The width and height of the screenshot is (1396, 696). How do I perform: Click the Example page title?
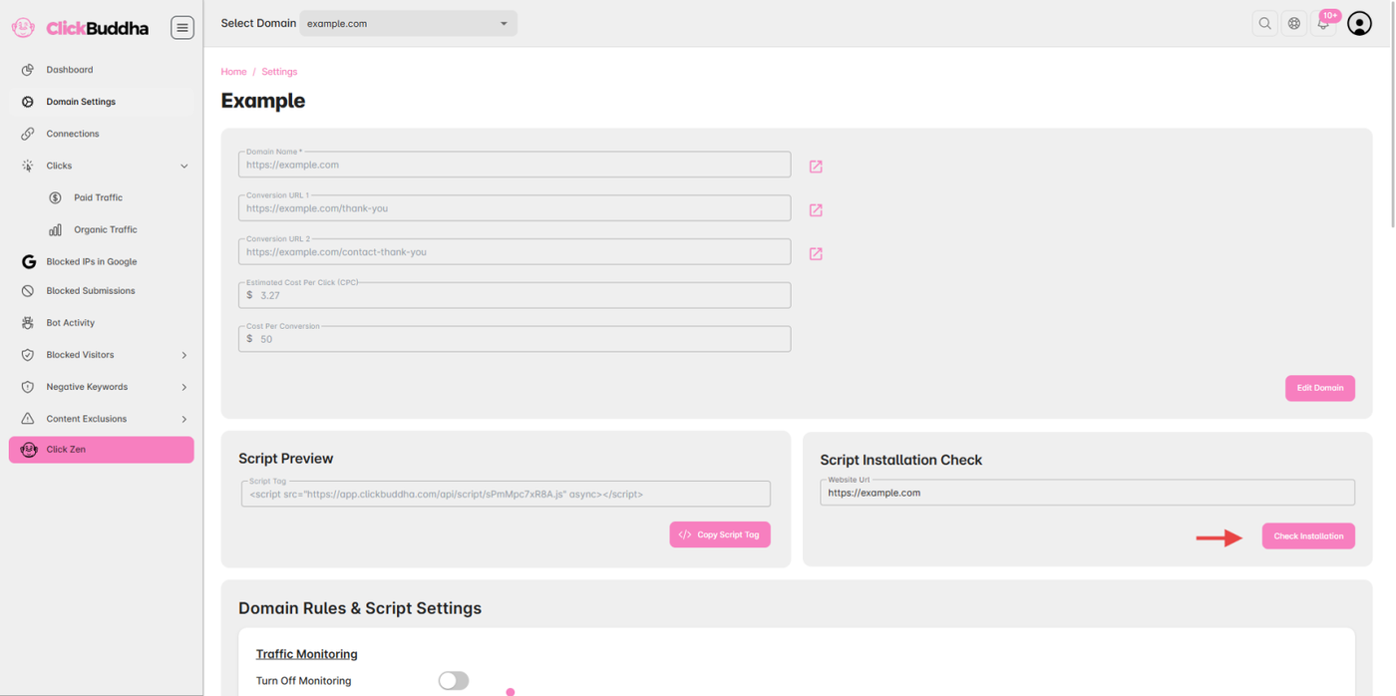(x=263, y=101)
